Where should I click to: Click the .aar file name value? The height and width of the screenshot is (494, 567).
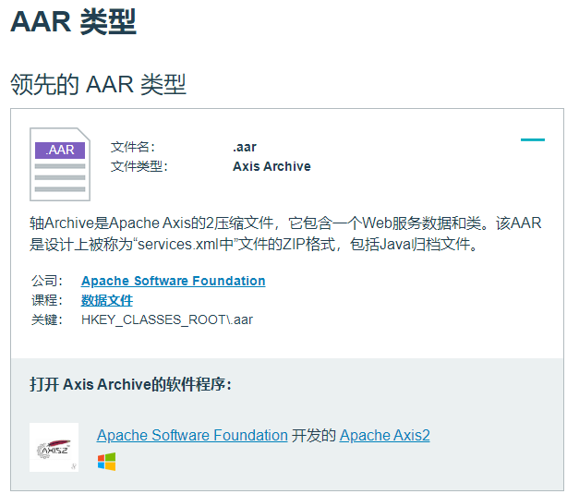(245, 147)
